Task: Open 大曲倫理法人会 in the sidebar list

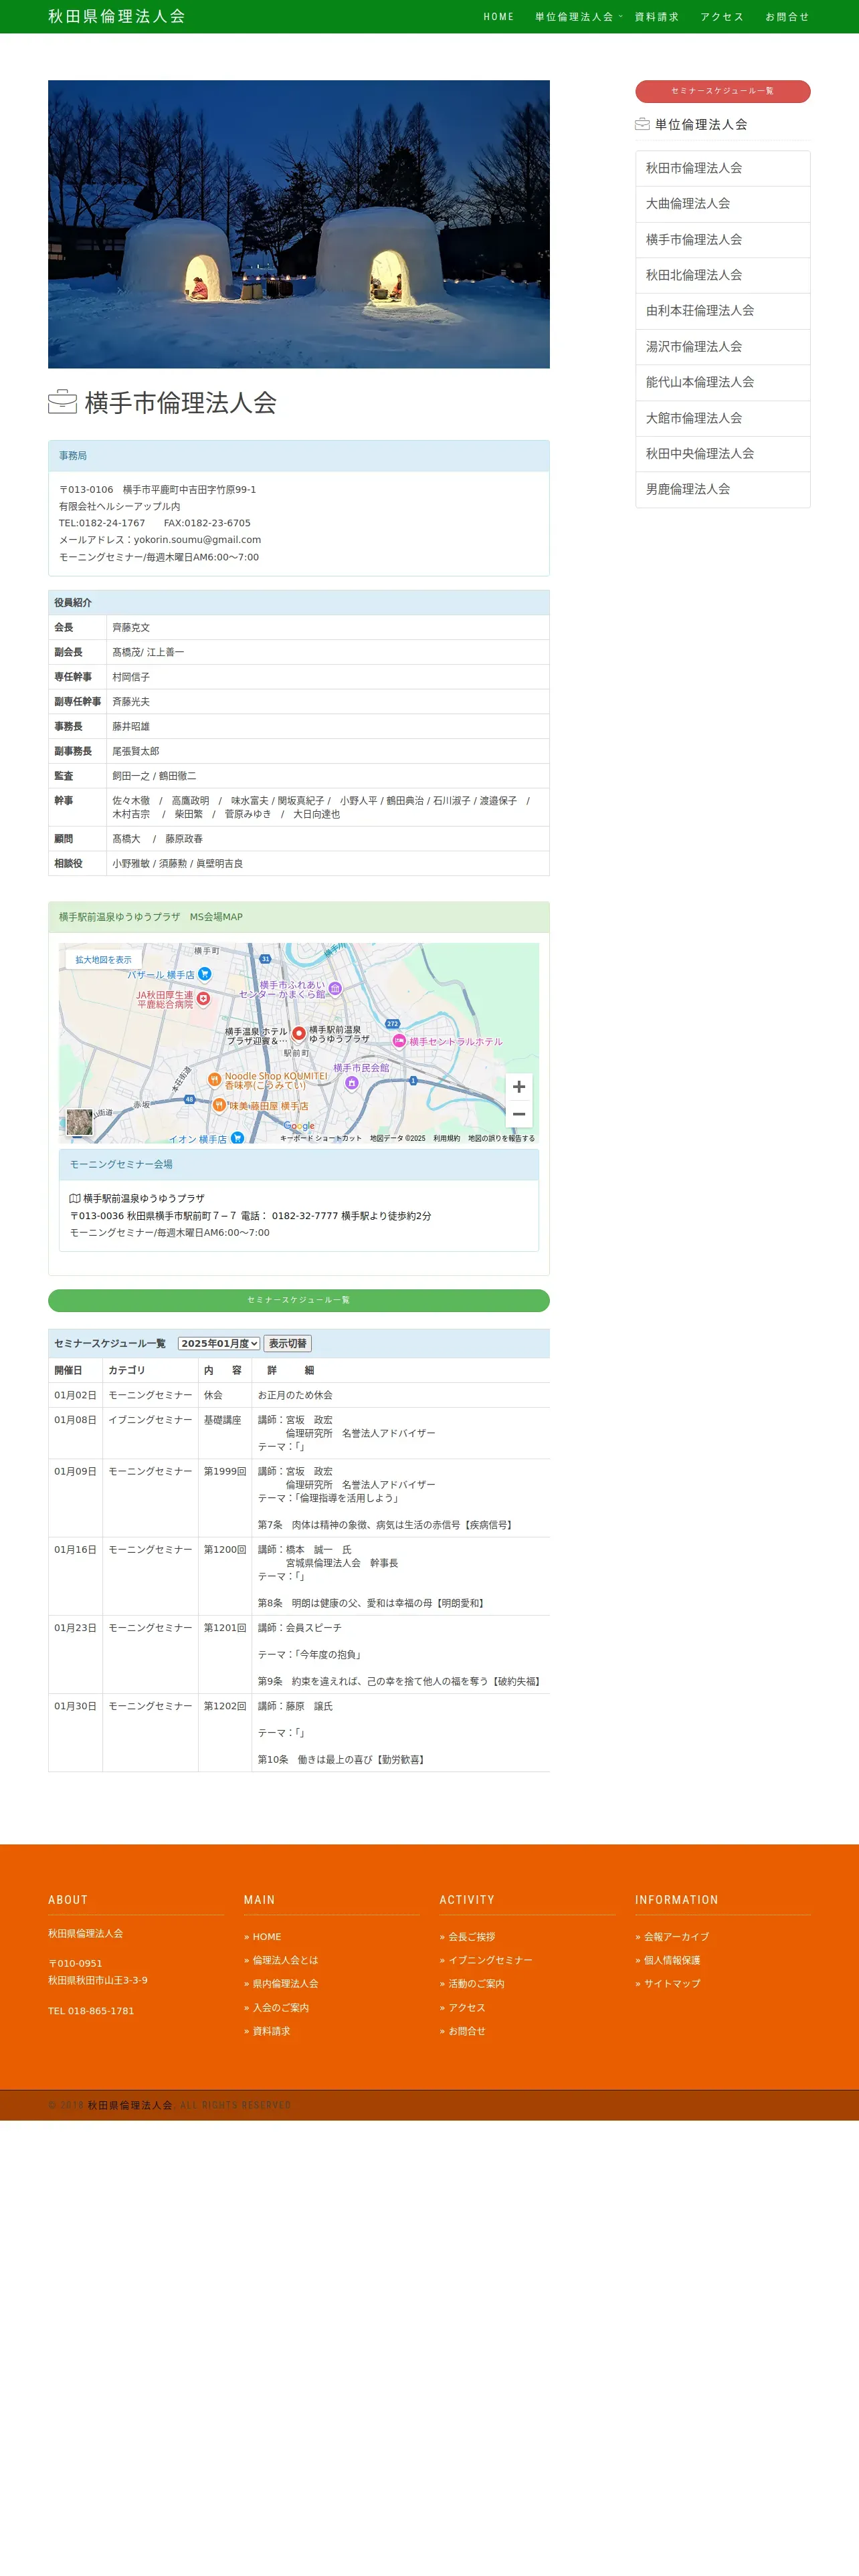Action: (722, 204)
